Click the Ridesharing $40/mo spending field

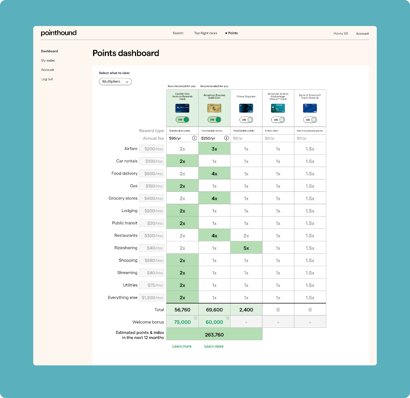coord(151,248)
